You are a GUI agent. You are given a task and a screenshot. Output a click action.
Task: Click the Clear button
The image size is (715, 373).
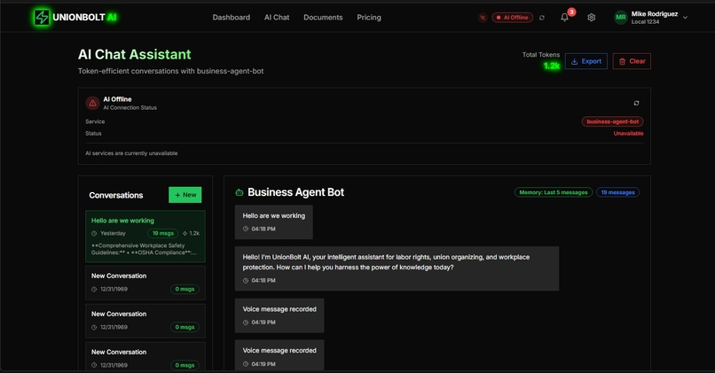(x=632, y=61)
